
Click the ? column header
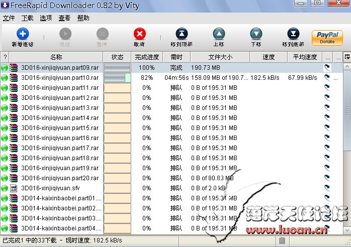click(x=5, y=57)
